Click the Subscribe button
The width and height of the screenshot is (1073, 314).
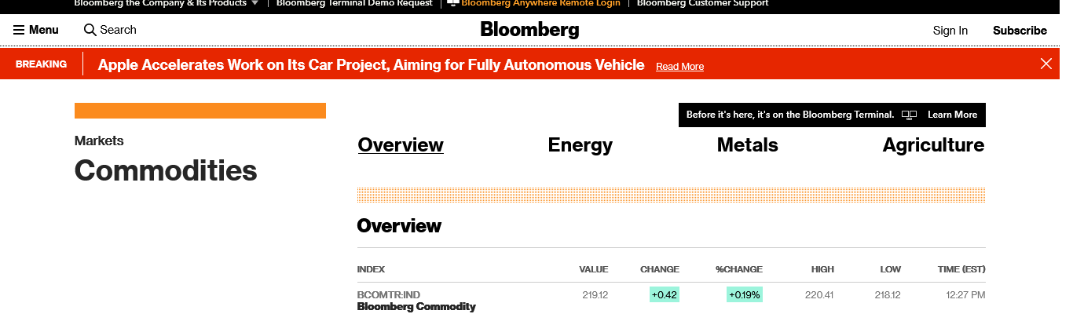[1020, 31]
